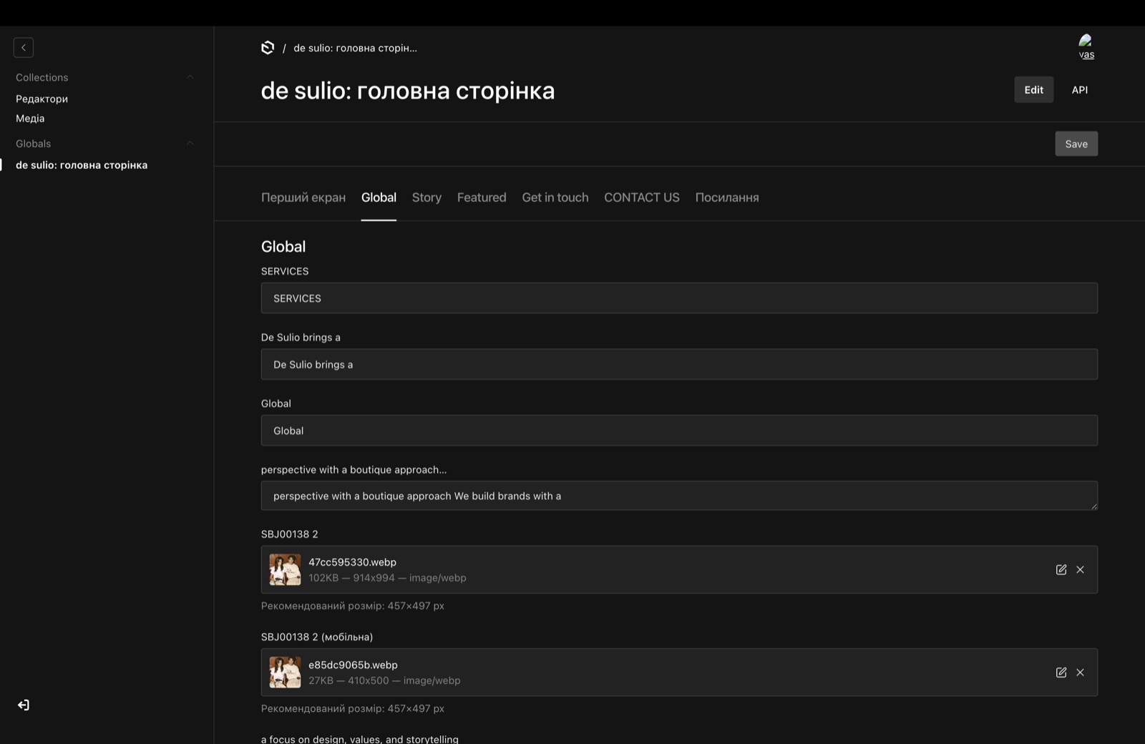Switch to the Перший екран tab

[303, 197]
